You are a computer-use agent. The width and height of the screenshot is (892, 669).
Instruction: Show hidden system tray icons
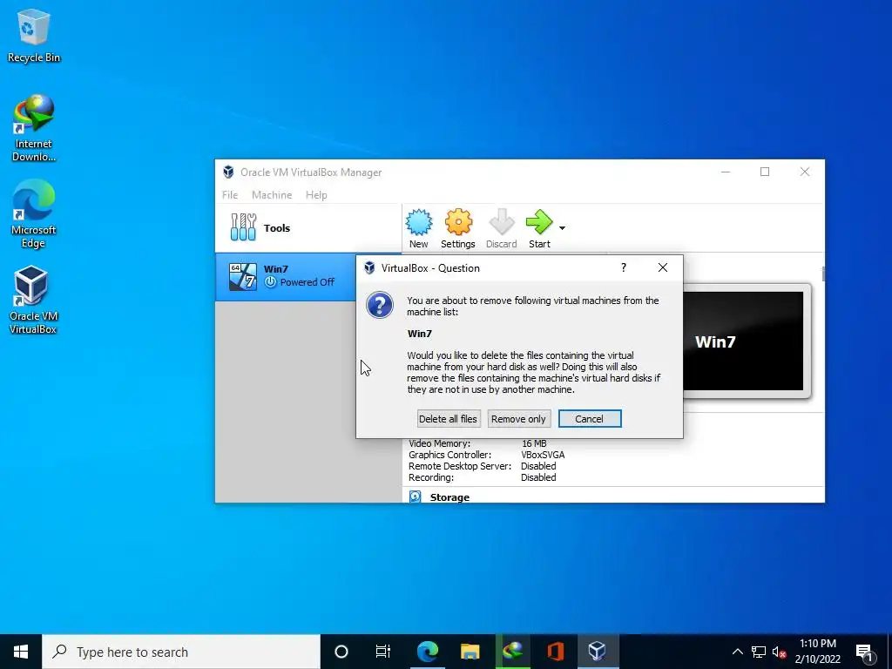pyautogui.click(x=737, y=652)
